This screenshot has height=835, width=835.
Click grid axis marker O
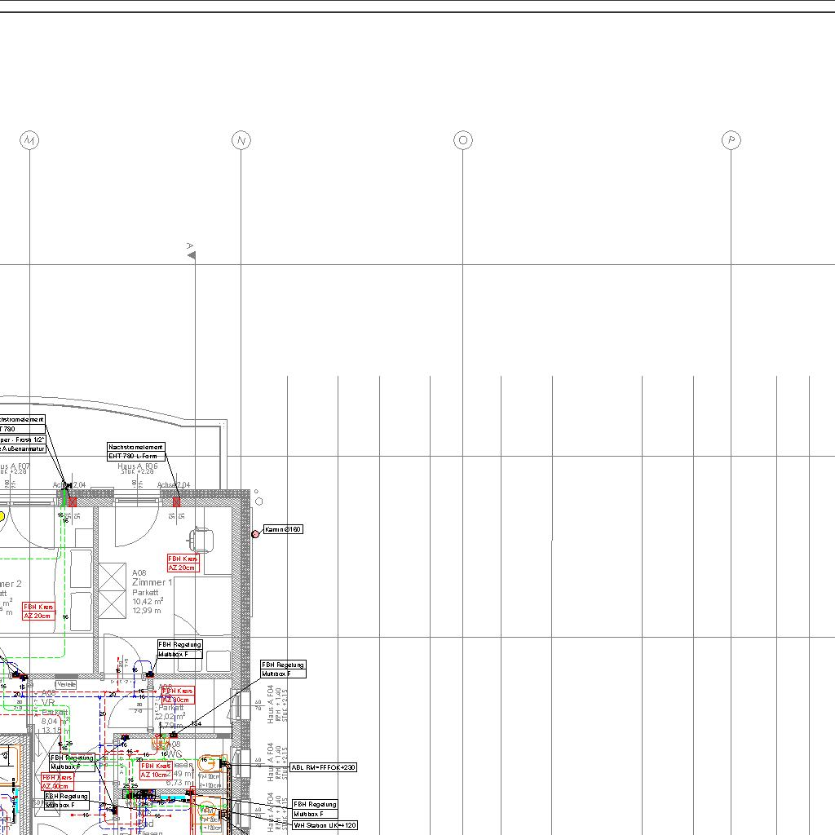462,140
